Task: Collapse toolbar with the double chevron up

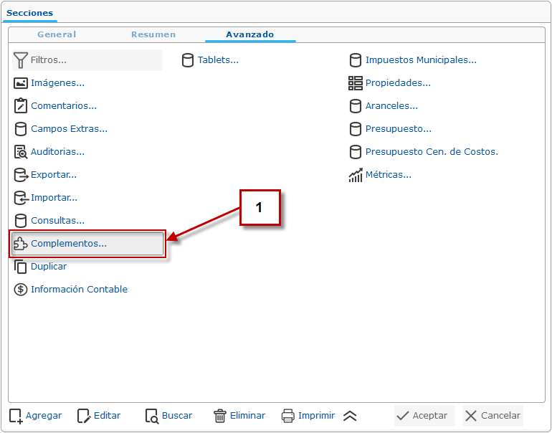Action: click(350, 416)
